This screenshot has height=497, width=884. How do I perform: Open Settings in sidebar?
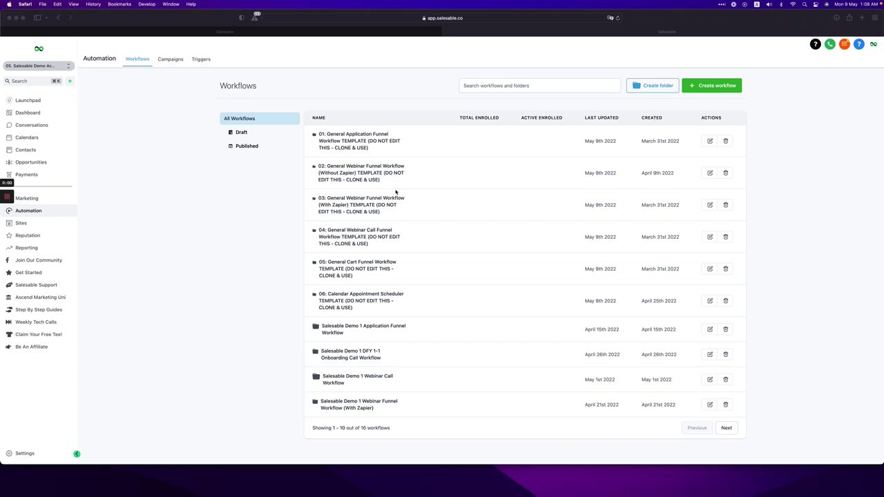pyautogui.click(x=25, y=454)
